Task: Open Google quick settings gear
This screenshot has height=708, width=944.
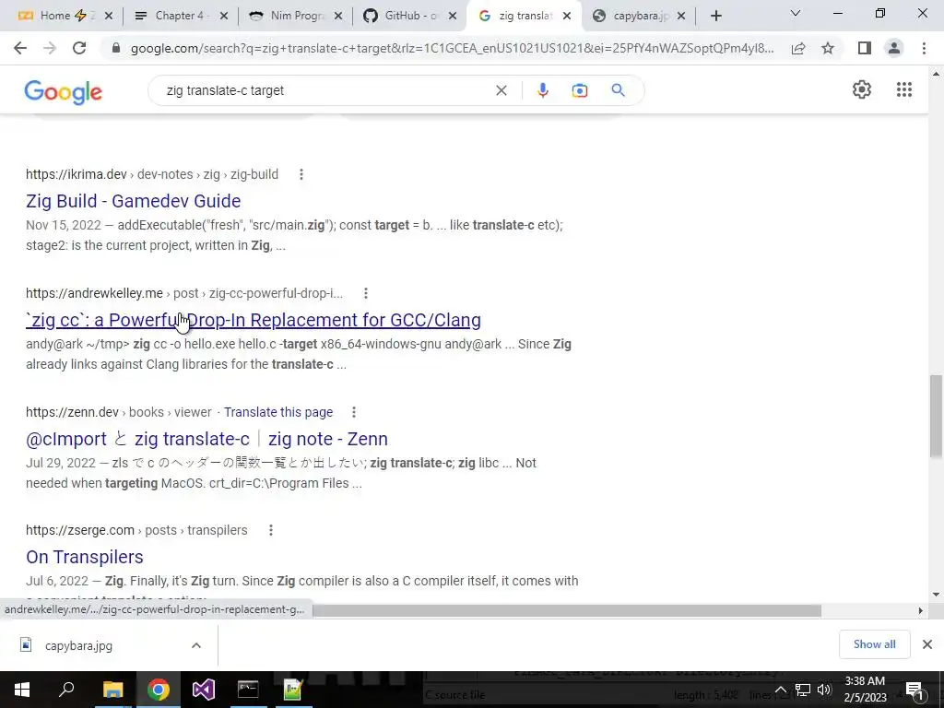Action: pos(862,89)
